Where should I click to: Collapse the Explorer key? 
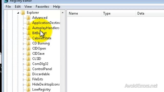click(x=18, y=13)
